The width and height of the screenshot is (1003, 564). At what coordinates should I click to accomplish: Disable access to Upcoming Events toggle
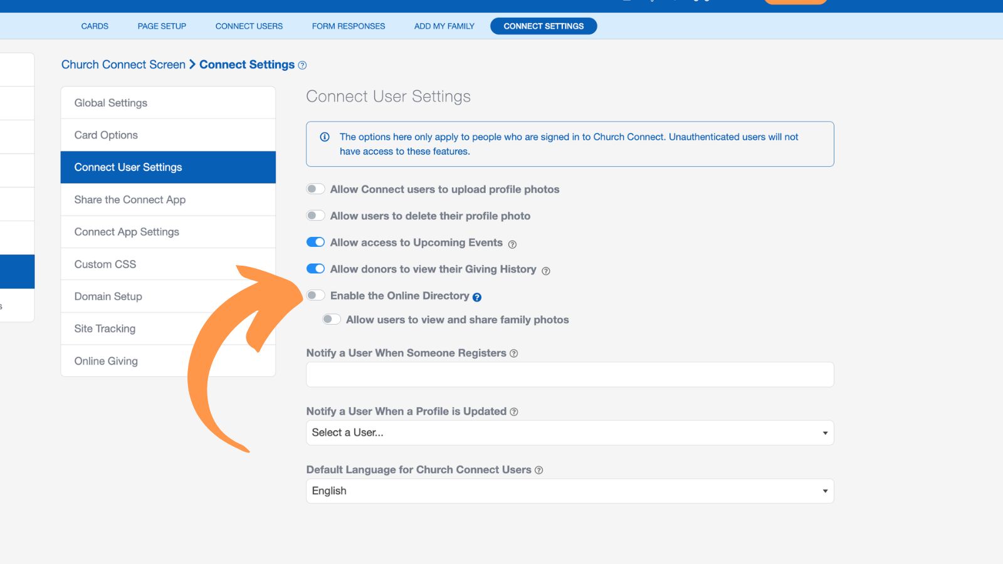315,243
